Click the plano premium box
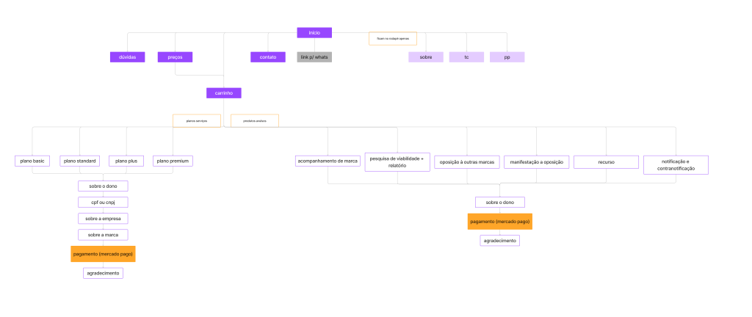This screenshot has height=317, width=752. [173, 161]
